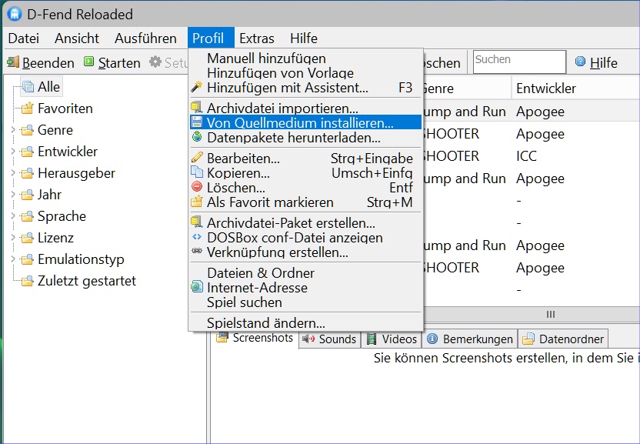Click the Beenden toolbar label
The width and height of the screenshot is (640, 444).
click(48, 63)
